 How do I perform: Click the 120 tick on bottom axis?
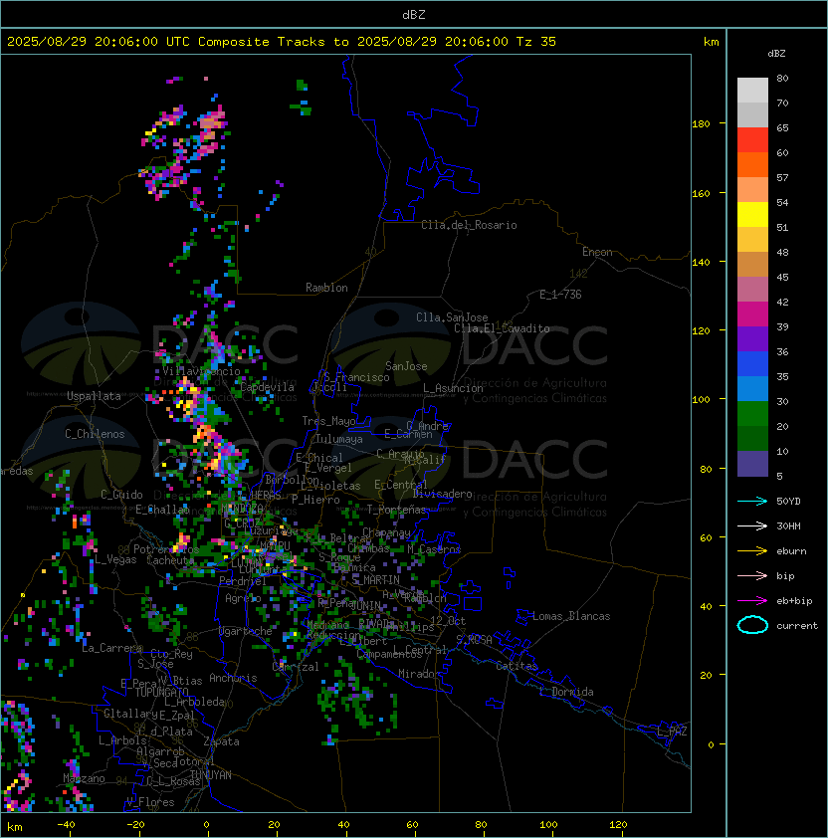pyautogui.click(x=618, y=825)
